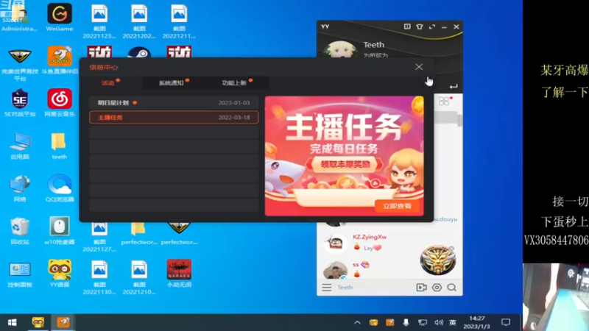Select the 控制面板 desktop icon

tap(20, 274)
